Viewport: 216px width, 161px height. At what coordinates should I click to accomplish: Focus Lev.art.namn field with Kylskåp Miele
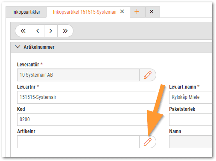(x=190, y=97)
